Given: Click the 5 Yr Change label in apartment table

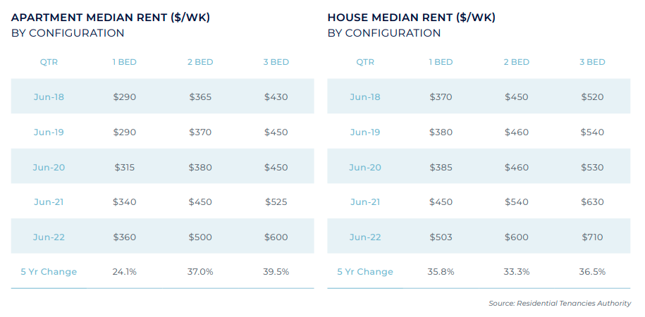Looking at the screenshot, I should tap(49, 271).
